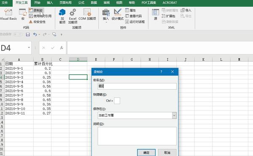Image resolution: width=253 pixels, height=156 pixels.
Task: Select all cells via corner triangle
Action: (x=2, y=59)
